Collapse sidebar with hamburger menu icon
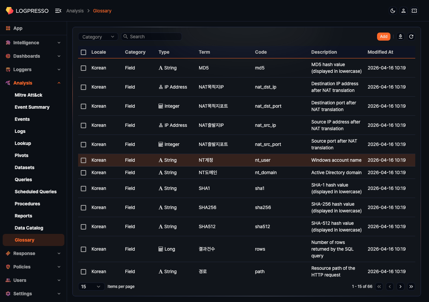 58,11
